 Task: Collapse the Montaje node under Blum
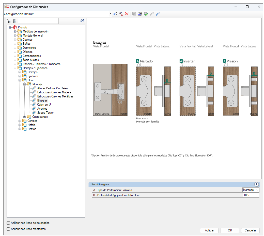pos(25,85)
